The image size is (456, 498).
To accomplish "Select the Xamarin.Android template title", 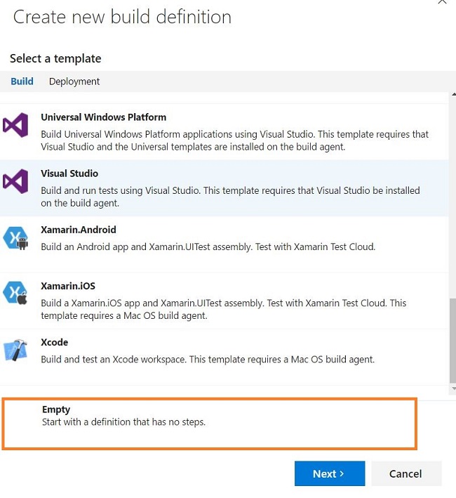I will click(x=79, y=230).
